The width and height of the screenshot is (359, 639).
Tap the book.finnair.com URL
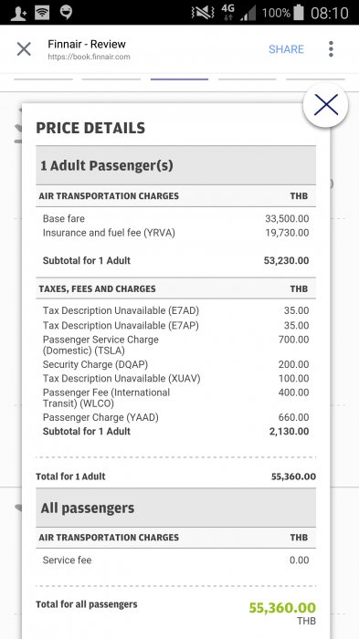pos(89,57)
